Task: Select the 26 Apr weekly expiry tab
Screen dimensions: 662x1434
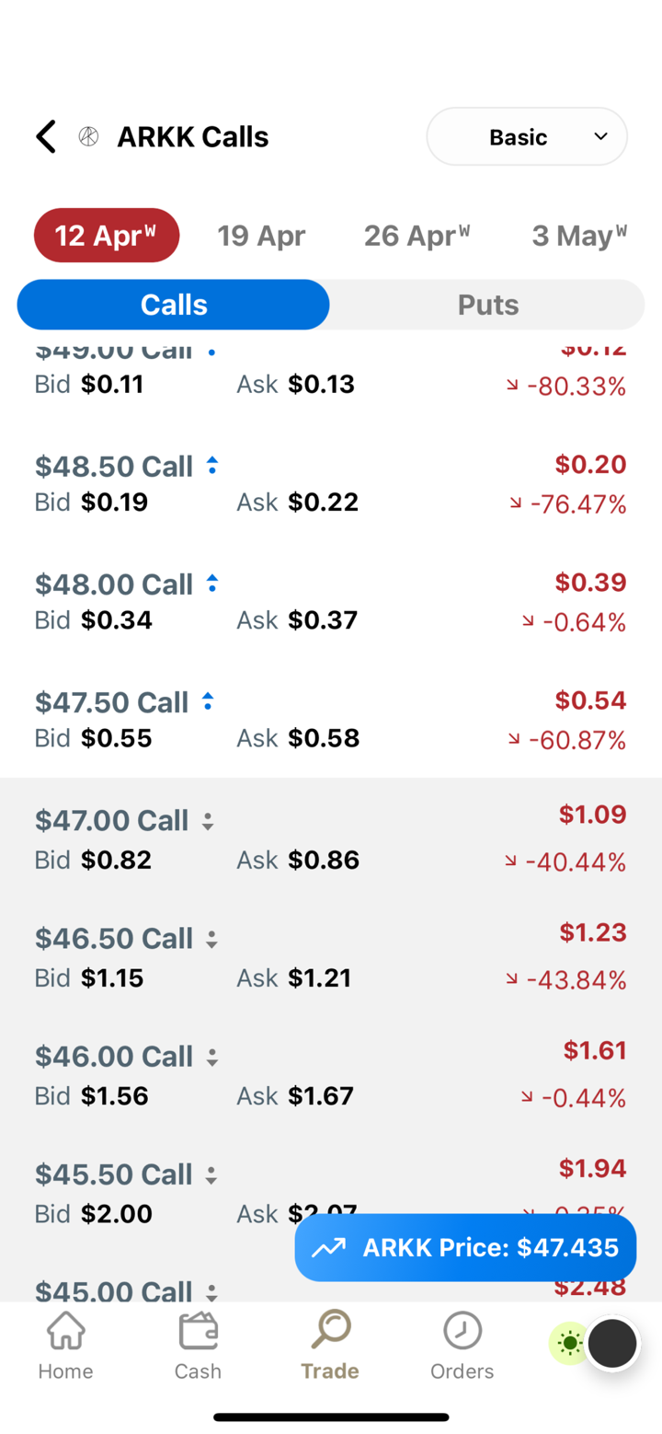Action: pyautogui.click(x=417, y=236)
